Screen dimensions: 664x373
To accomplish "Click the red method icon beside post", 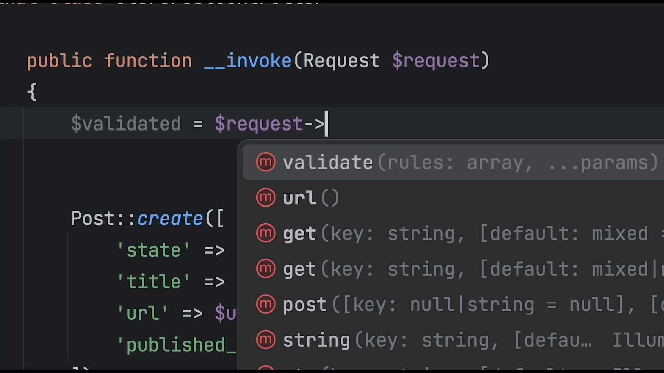I will tap(266, 304).
